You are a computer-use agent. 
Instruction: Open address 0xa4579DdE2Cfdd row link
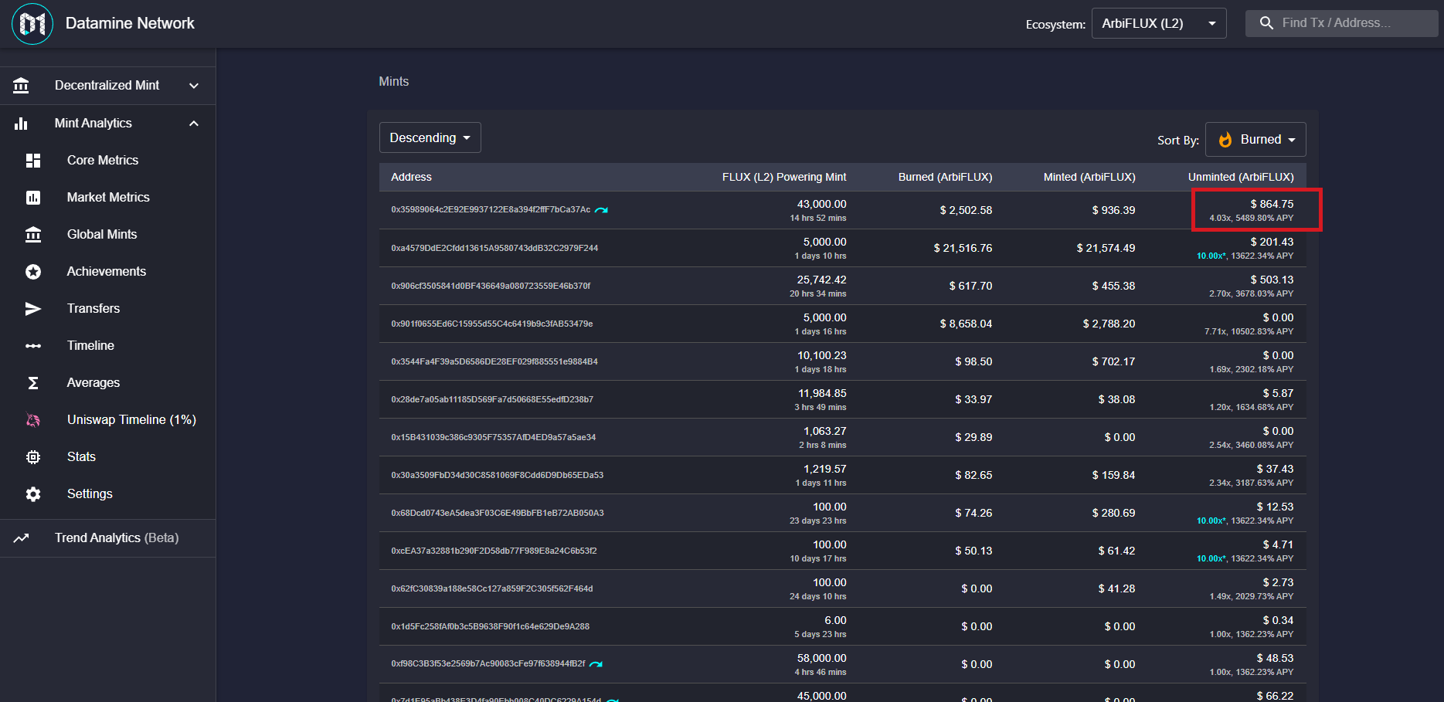(x=494, y=248)
